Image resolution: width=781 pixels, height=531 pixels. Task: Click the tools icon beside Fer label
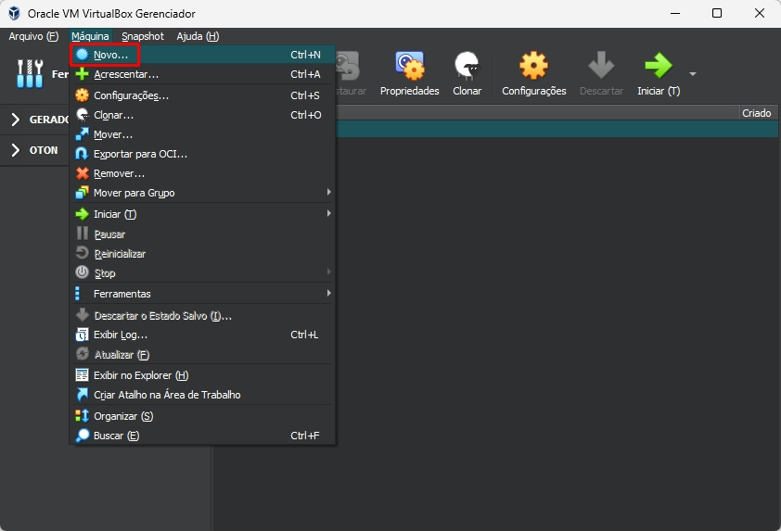tap(30, 73)
